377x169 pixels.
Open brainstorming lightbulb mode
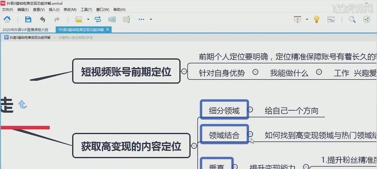pos(317,19)
